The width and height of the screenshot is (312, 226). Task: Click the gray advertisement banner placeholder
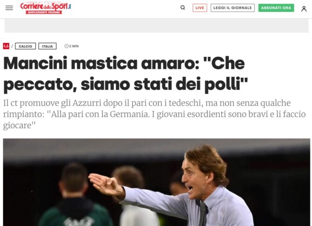click(156, 26)
